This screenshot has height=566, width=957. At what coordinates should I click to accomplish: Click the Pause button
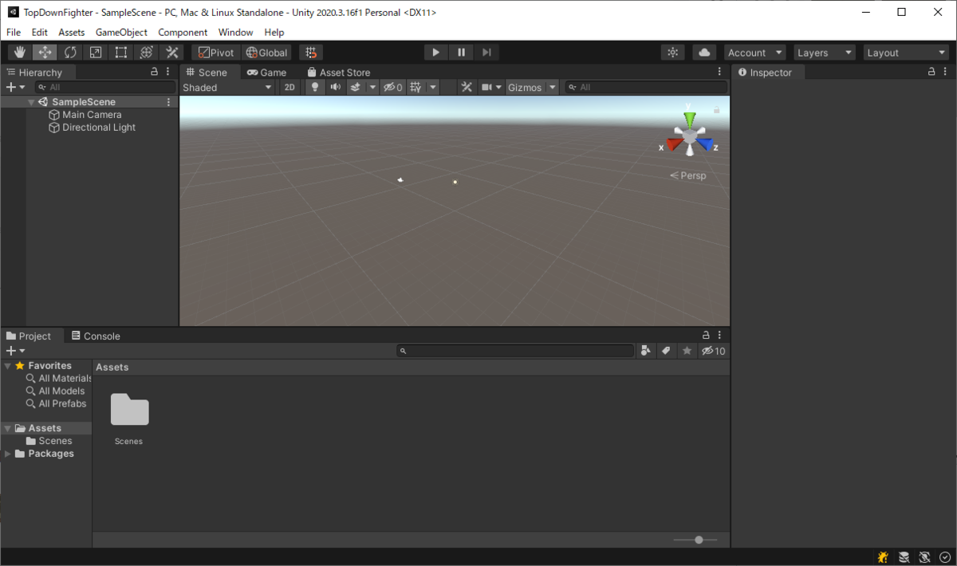click(x=461, y=53)
